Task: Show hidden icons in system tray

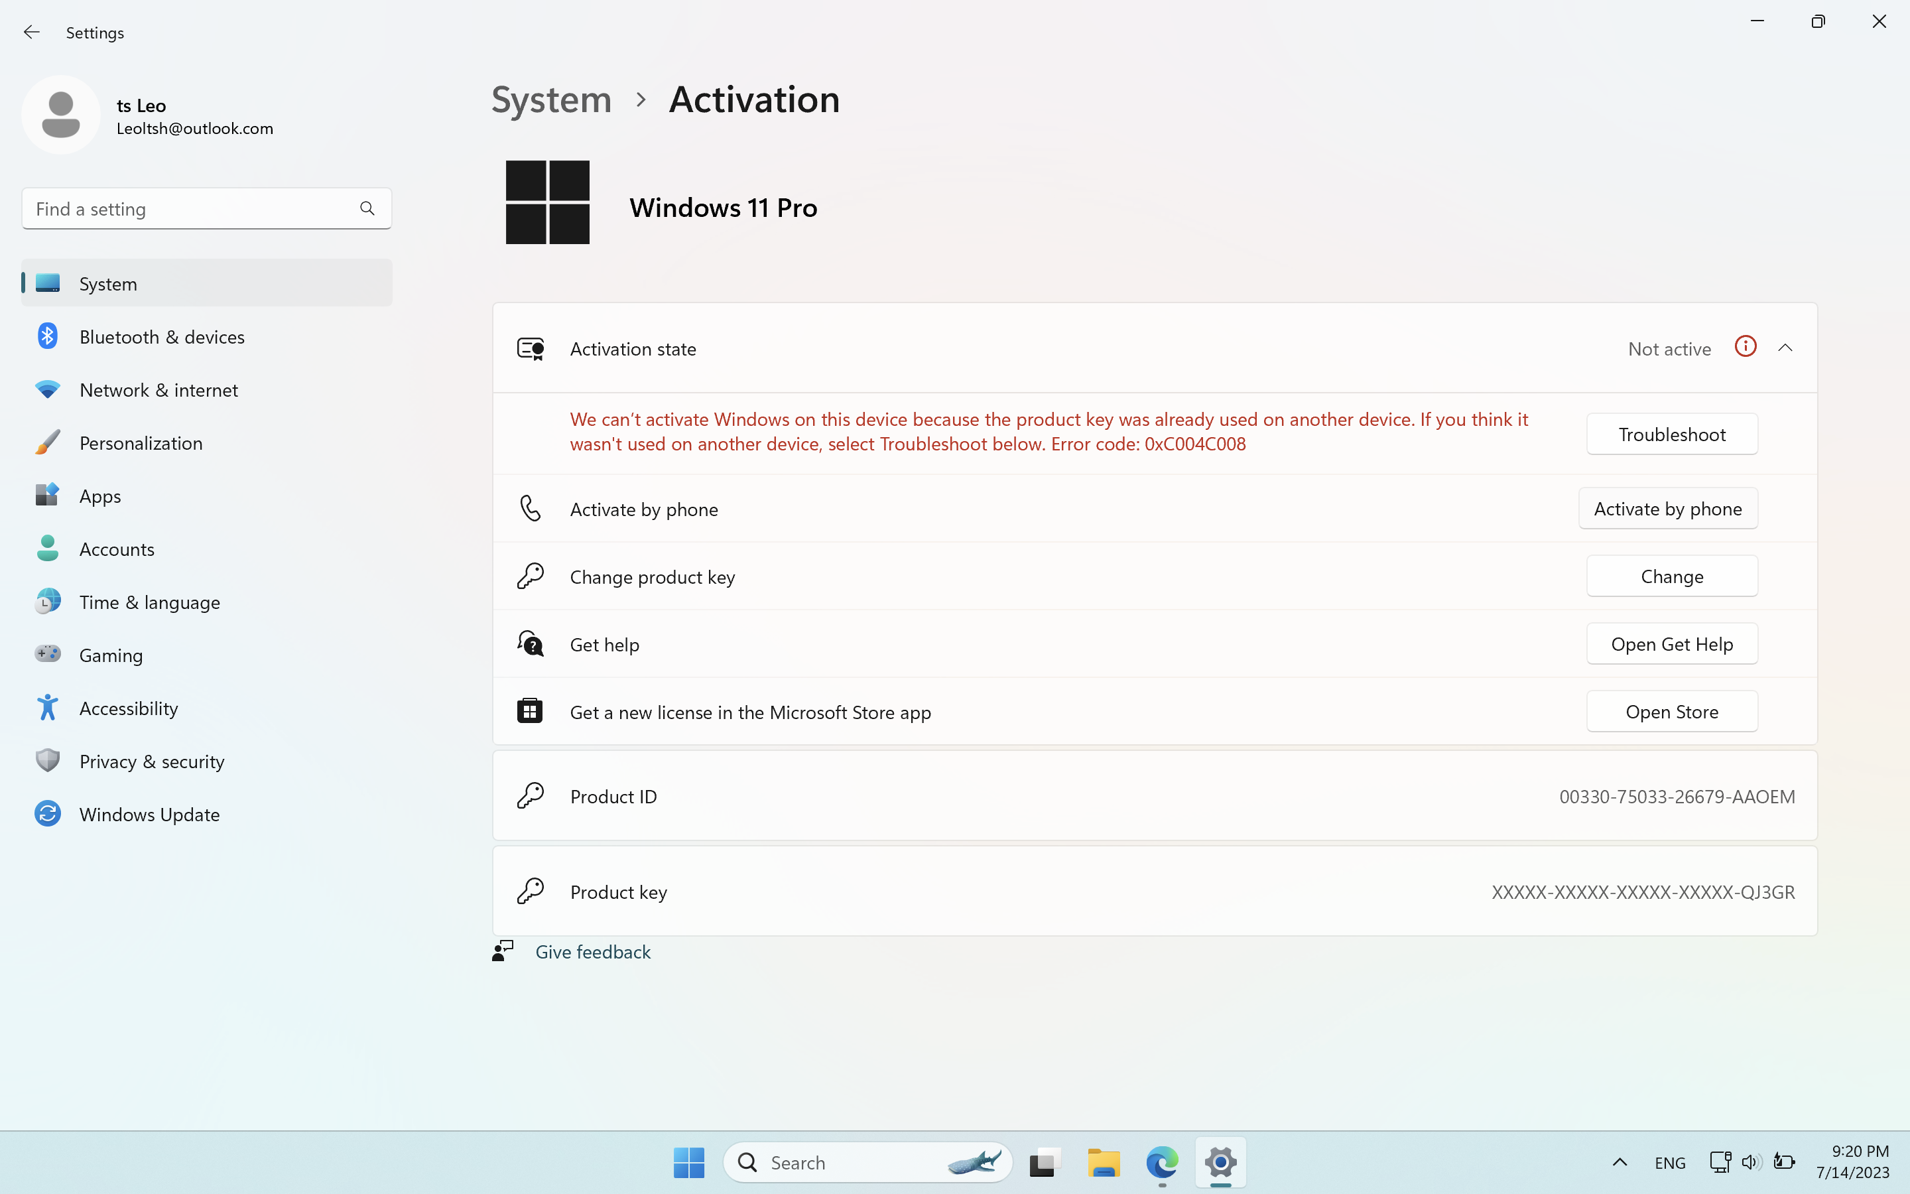Action: [1620, 1161]
